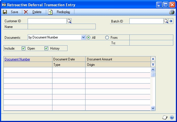Click the Redisplay button label
177x122 pixels.
(x=63, y=12)
